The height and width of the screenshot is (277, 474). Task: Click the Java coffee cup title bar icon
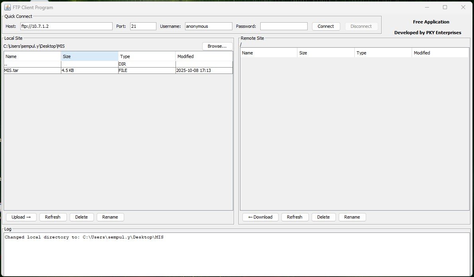[x=7, y=7]
